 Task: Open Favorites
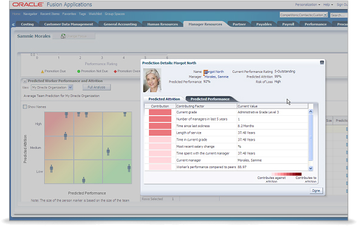pyautogui.click(x=69, y=14)
